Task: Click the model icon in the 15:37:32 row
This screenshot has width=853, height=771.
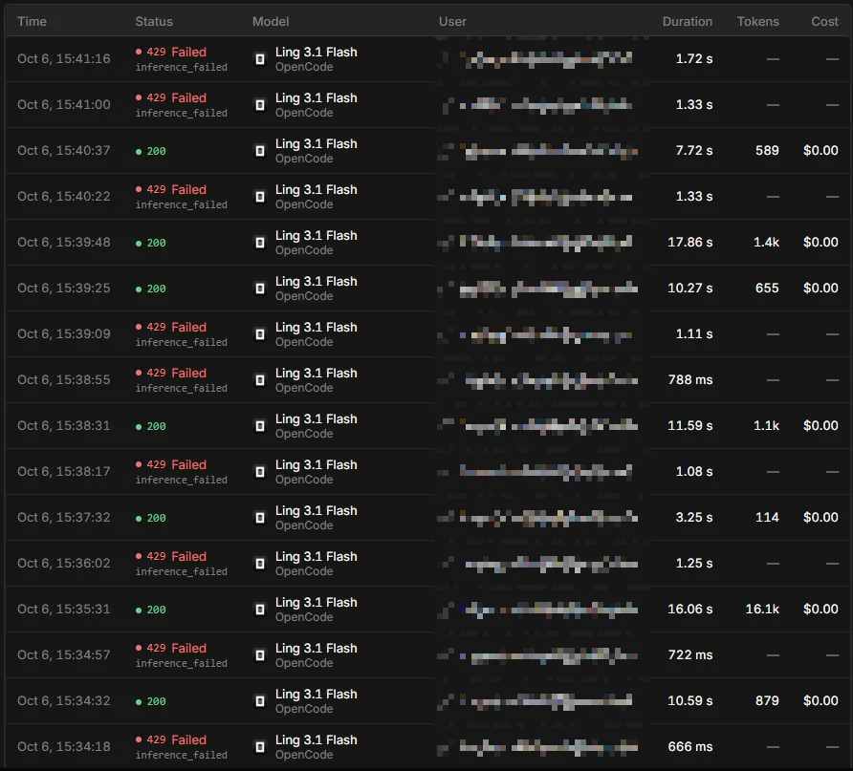Action: click(260, 517)
